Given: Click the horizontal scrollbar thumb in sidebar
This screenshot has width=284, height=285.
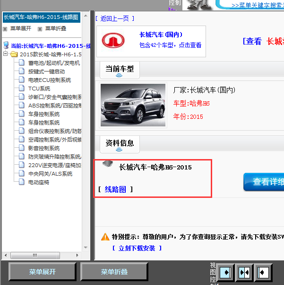Looking at the screenshot, I should [35, 255].
